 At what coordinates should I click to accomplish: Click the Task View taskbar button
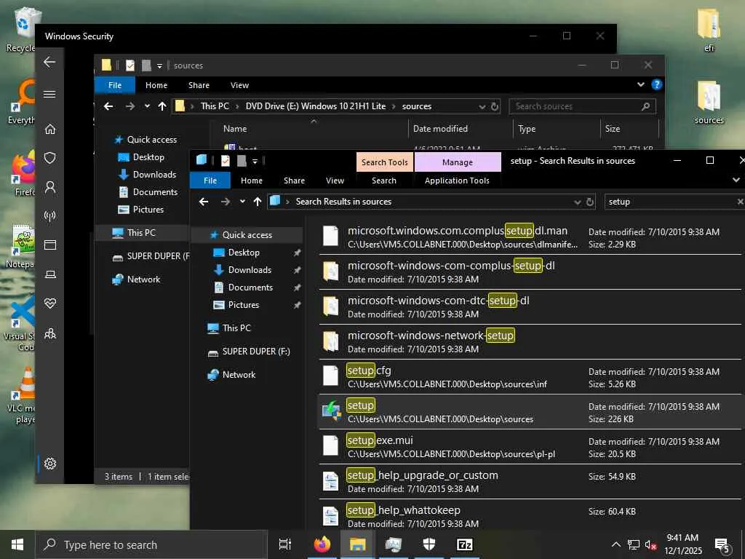[x=285, y=544]
